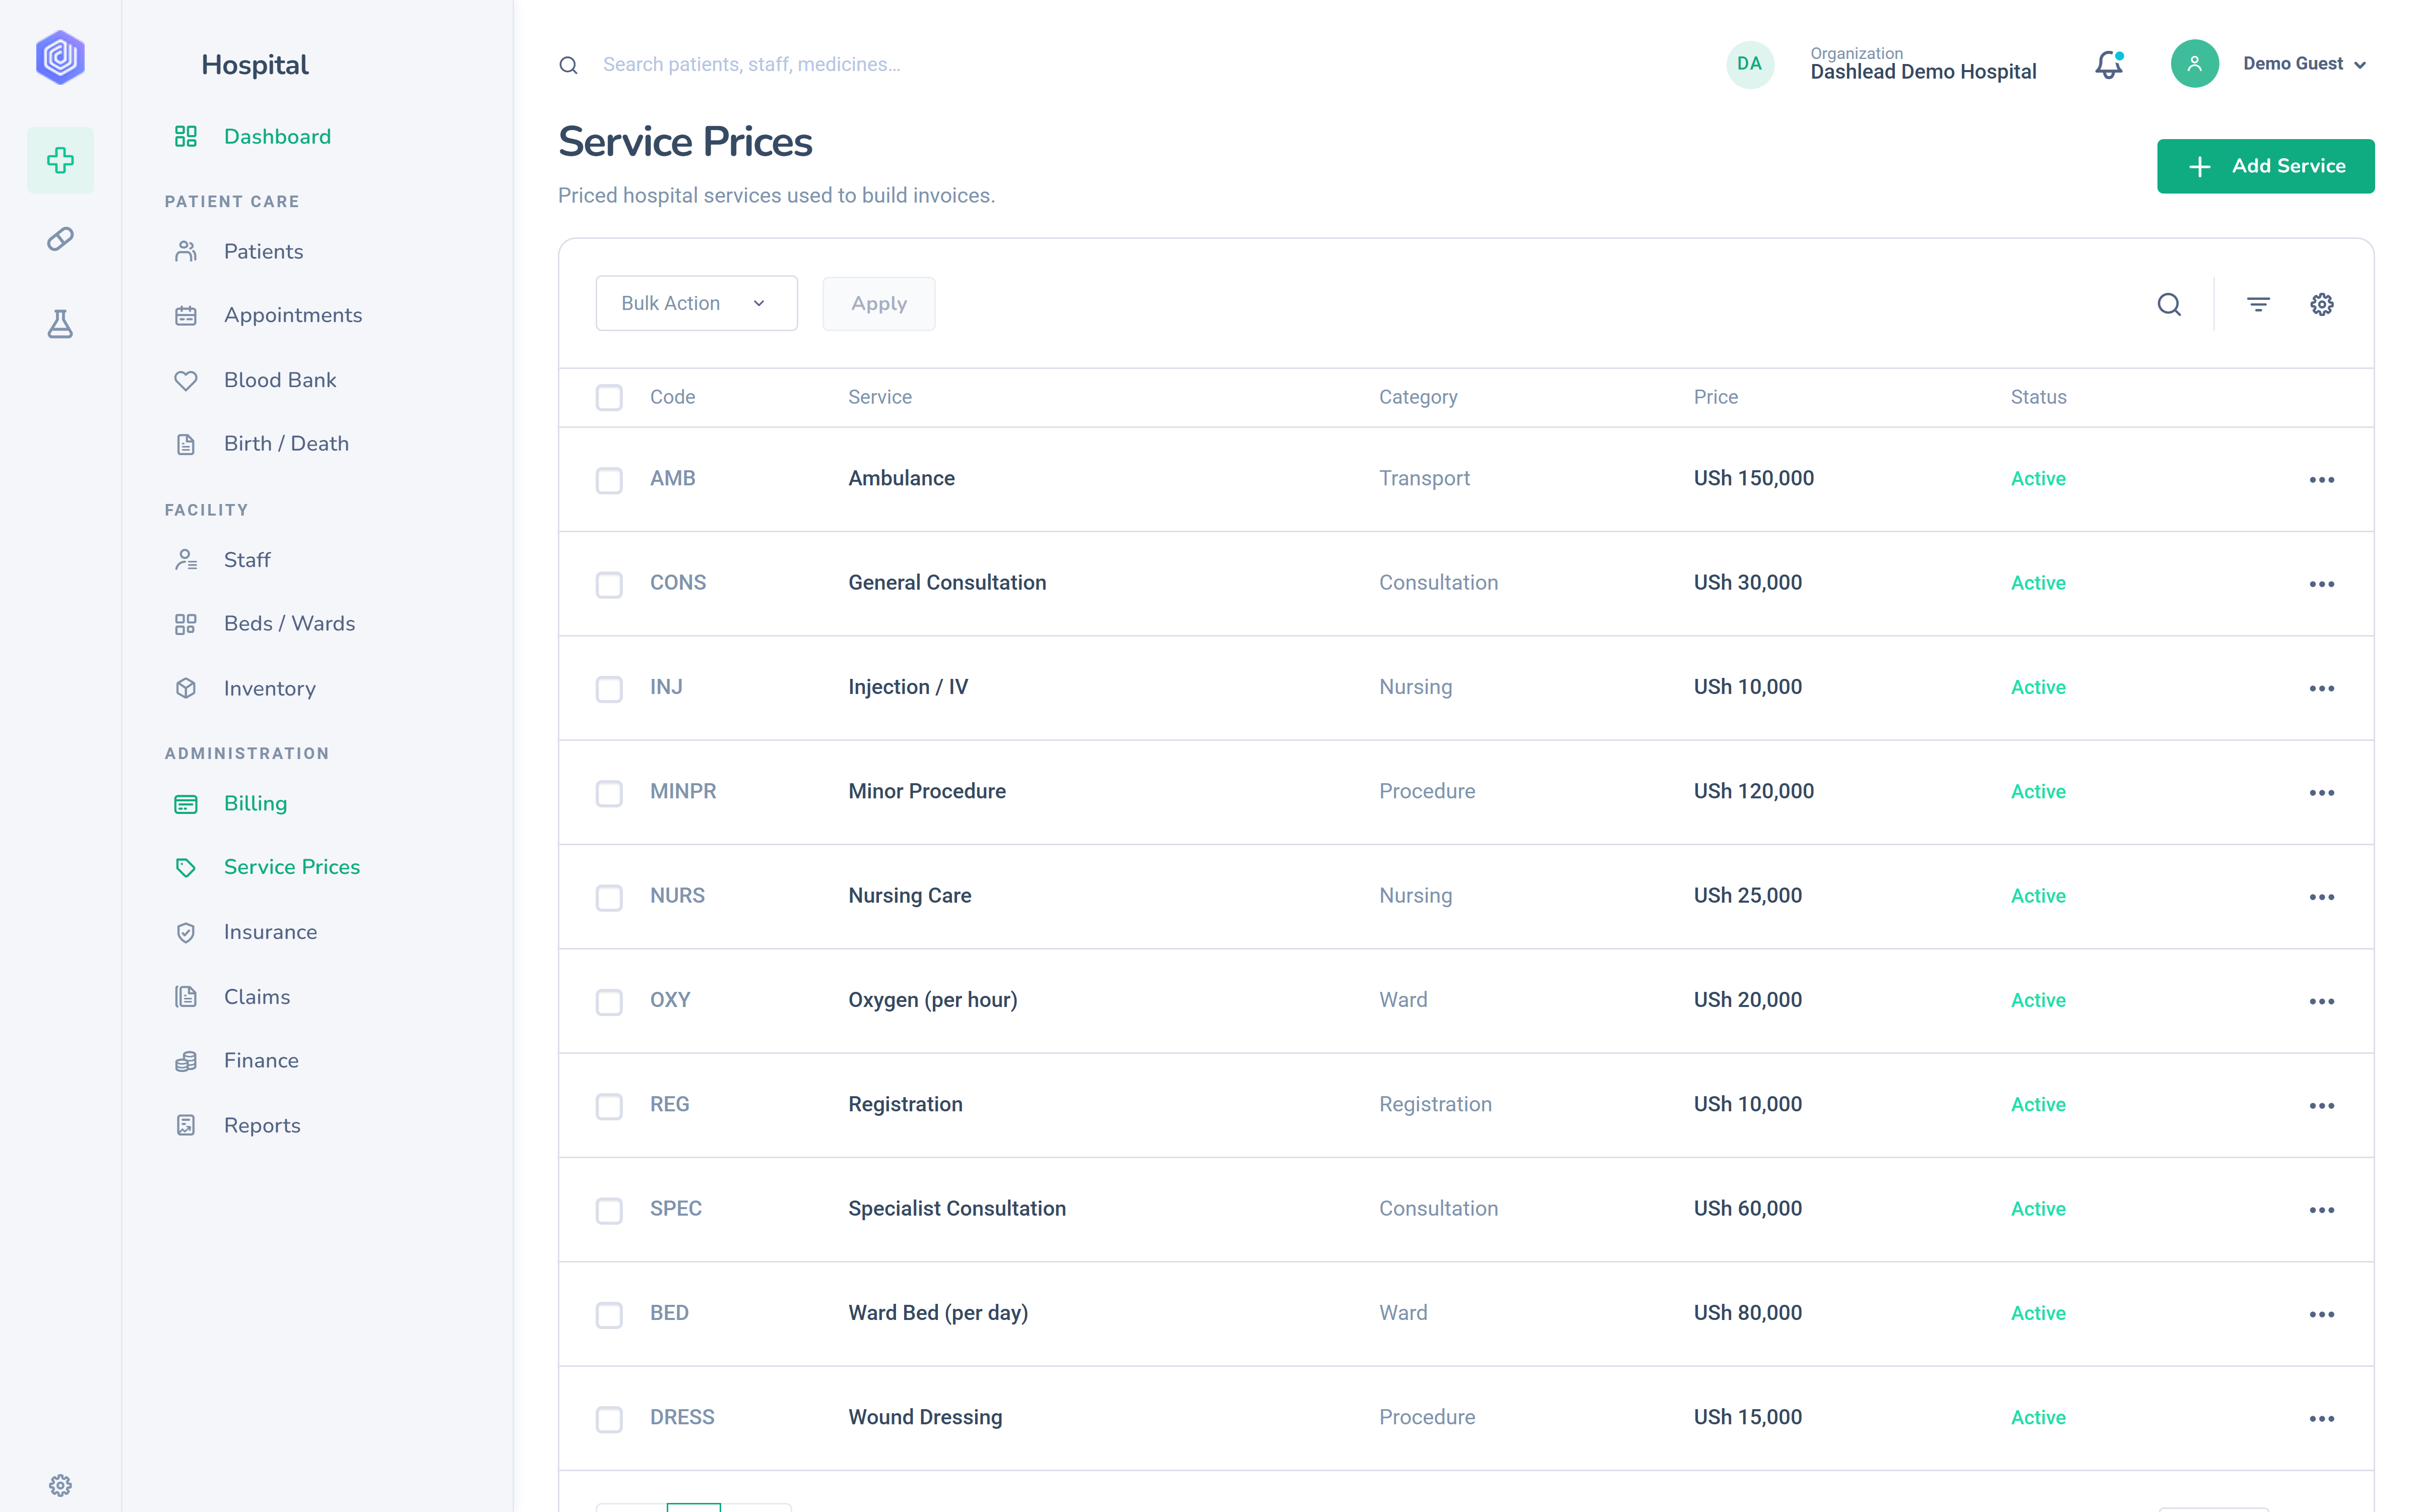2419x1512 pixels.
Task: Click the Dashlead logo icon
Action: [60, 57]
